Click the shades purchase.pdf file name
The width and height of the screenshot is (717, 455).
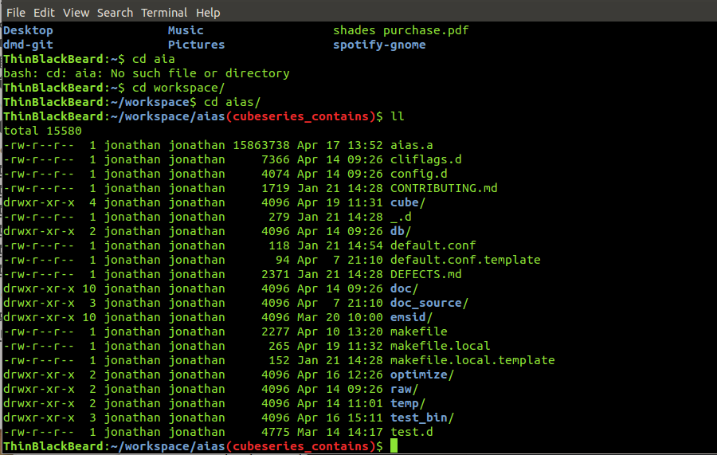[x=401, y=30]
